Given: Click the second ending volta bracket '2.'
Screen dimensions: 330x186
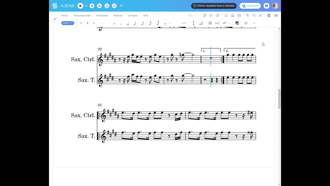Looking at the screenshot, I should [240, 50].
